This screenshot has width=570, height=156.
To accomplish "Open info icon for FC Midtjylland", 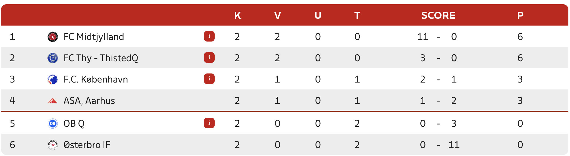I will (x=209, y=36).
